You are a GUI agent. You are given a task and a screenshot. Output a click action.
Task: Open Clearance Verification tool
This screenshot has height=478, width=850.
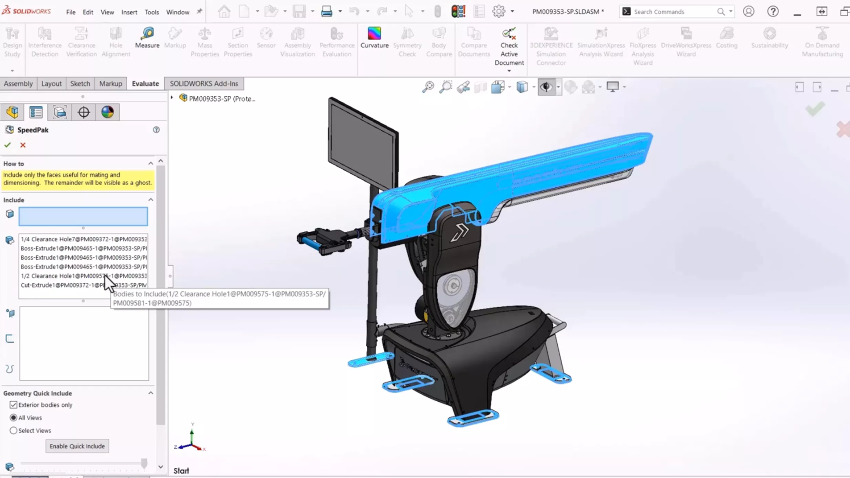[81, 42]
